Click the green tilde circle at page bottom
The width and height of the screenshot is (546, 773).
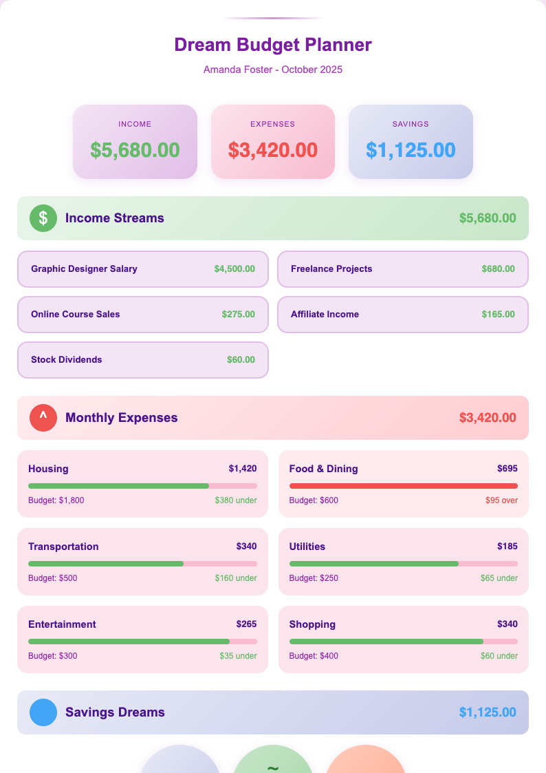pos(272,764)
